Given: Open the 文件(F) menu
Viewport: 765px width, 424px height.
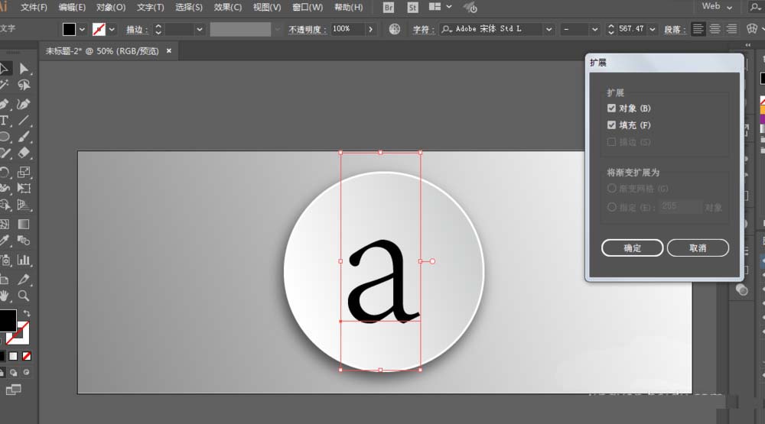Looking at the screenshot, I should tap(34, 8).
